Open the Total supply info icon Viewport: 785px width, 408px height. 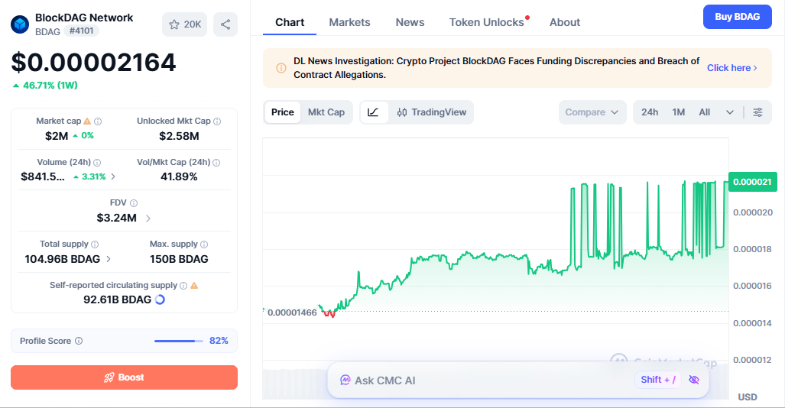[95, 244]
